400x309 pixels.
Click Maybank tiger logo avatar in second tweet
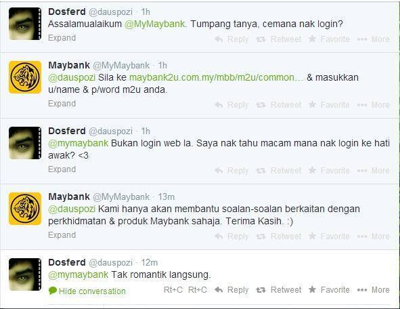pos(25,77)
